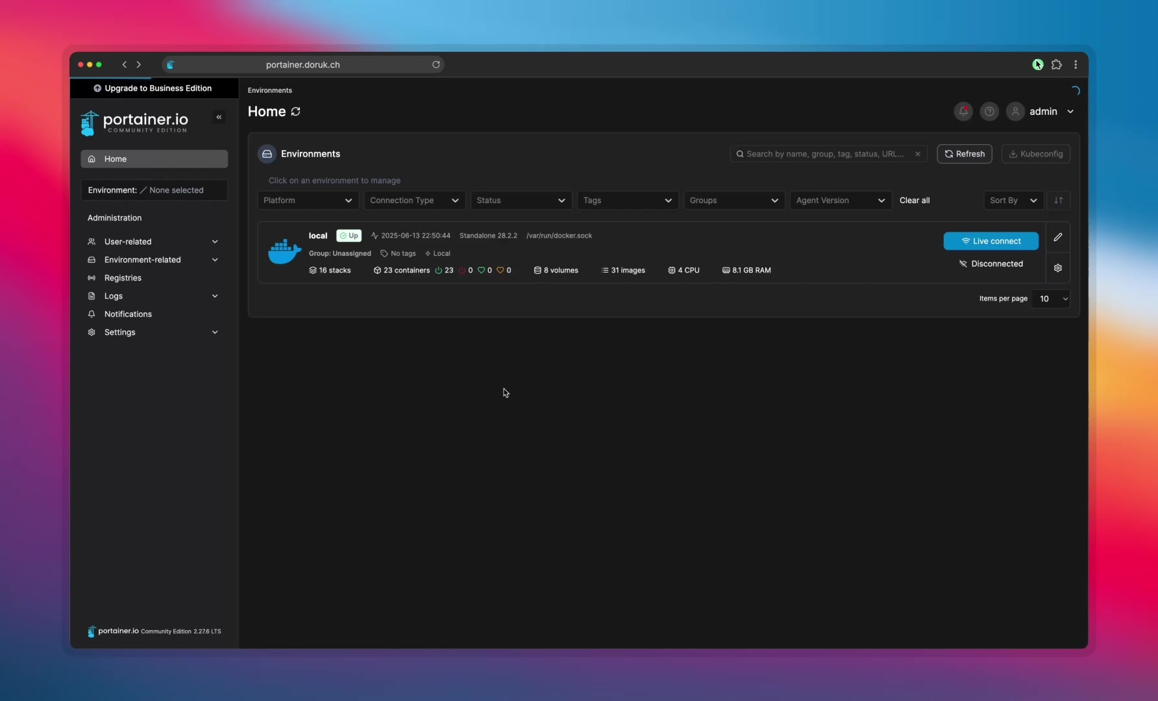
Task: Open the Agent Version filter dropdown
Action: 841,201
